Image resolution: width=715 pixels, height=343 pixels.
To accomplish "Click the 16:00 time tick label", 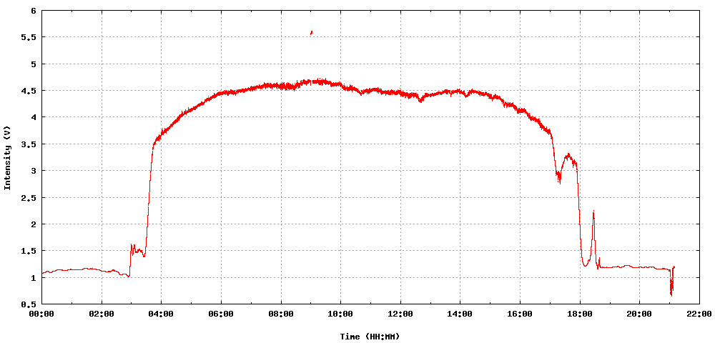I will point(520,314).
